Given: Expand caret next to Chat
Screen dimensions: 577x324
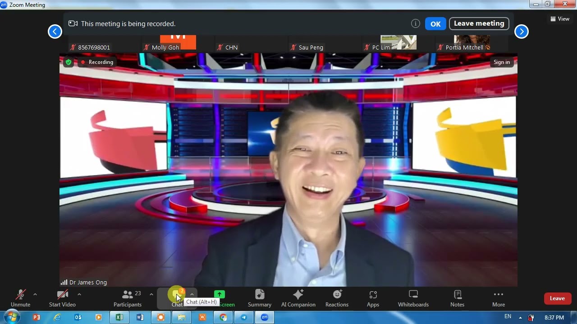Looking at the screenshot, I should point(192,294).
